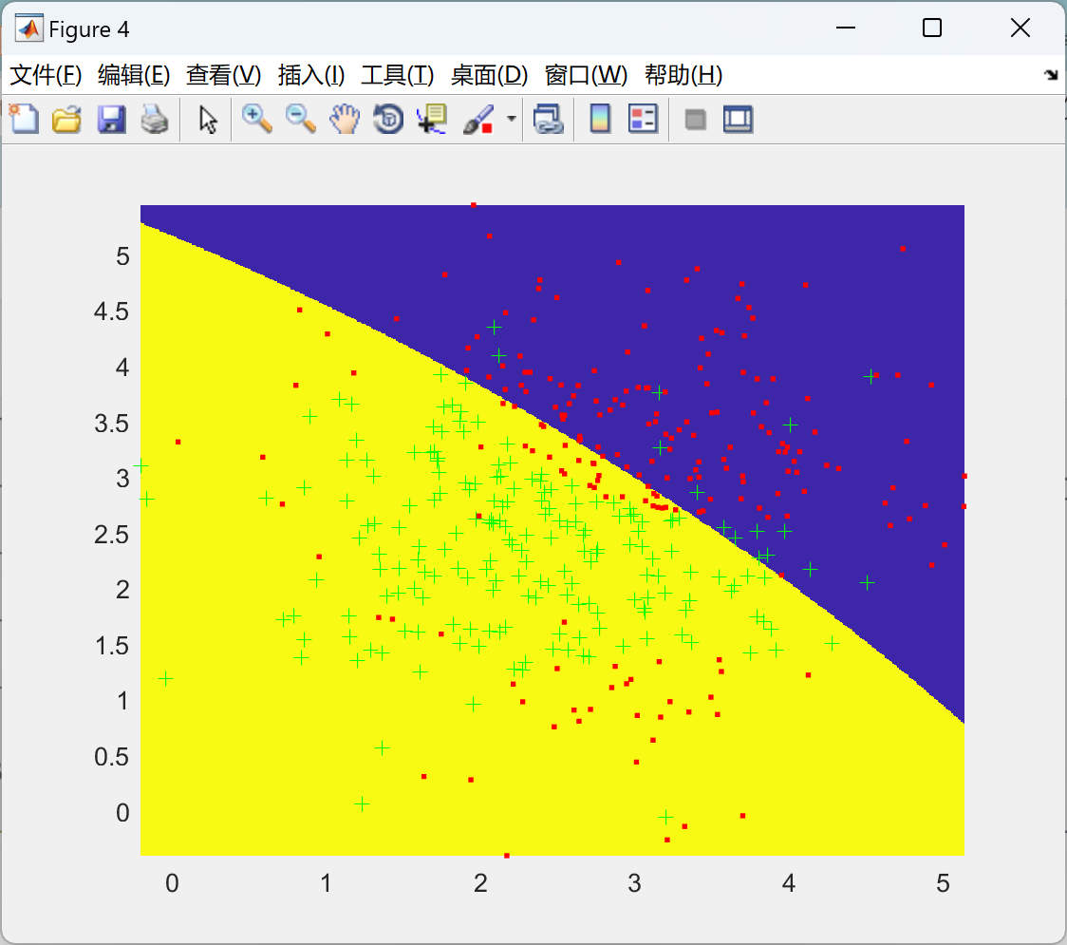The width and height of the screenshot is (1067, 945).
Task: Click the y-axis tick label 4.5
Action: (111, 312)
